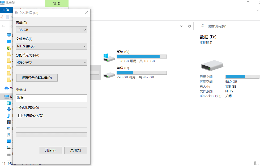This screenshot has height=166, width=260.
Task: Click the System (C:) usage bar
Action: pyautogui.click(x=142, y=57)
